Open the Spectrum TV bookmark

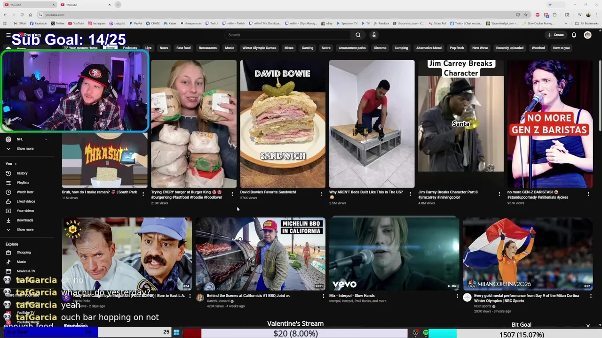click(347, 23)
